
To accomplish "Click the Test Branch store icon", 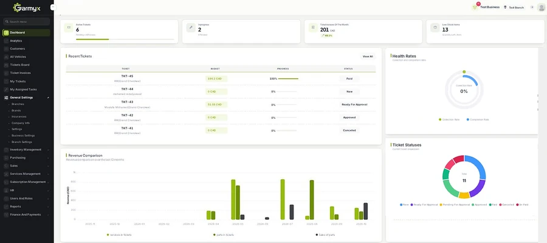I will click(505, 7).
